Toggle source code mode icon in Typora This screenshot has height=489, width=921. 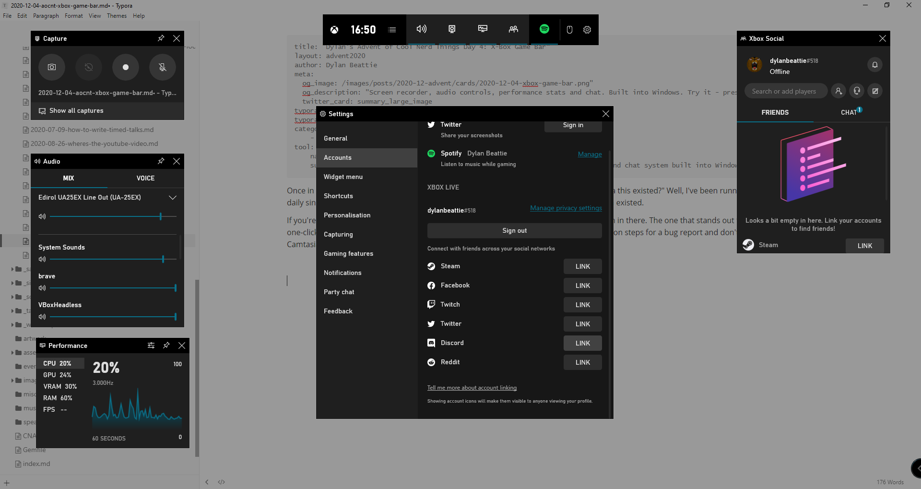tap(221, 482)
